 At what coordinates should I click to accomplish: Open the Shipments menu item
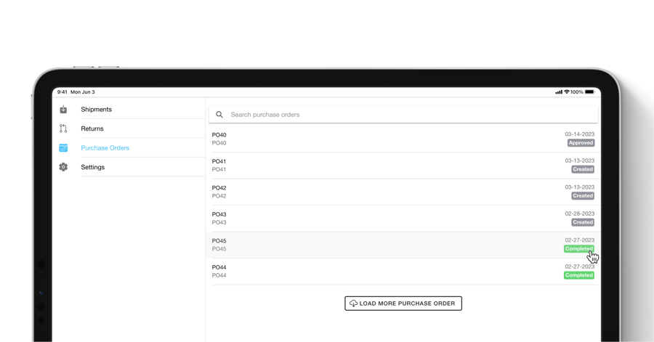(96, 110)
